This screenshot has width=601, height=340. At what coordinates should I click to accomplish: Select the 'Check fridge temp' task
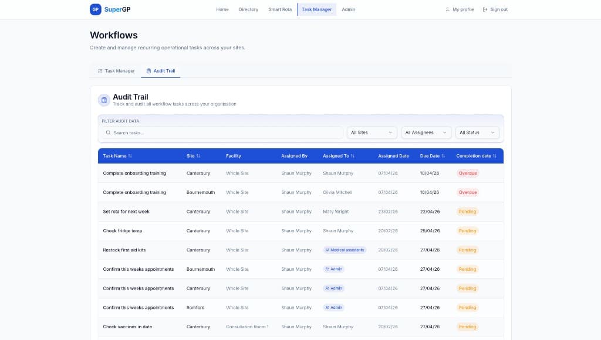123,231
